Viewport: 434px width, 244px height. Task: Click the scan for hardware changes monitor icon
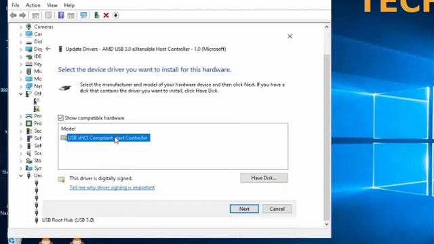[83, 15]
